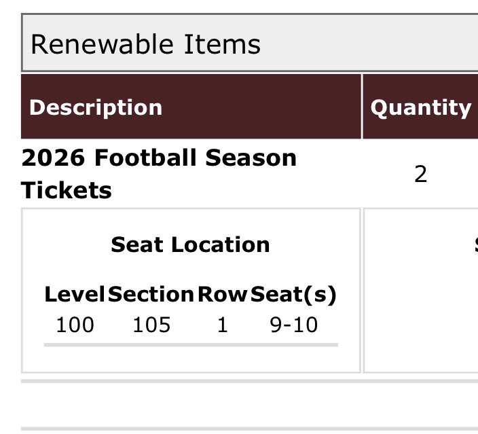The image size is (478, 434).
Task: Click the Section column label
Action: coord(151,294)
